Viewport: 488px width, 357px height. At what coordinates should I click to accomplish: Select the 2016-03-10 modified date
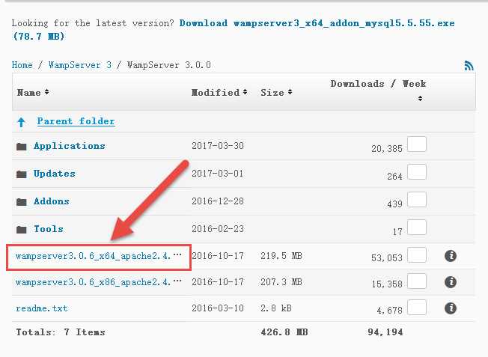tap(218, 308)
